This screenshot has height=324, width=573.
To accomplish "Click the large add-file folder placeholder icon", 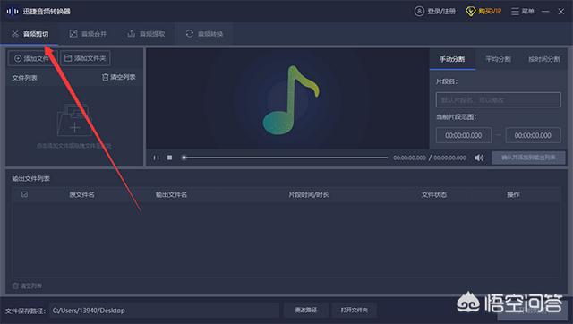I will [74, 120].
